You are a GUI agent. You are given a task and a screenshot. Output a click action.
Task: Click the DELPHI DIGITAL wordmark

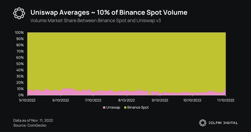click(x=223, y=123)
